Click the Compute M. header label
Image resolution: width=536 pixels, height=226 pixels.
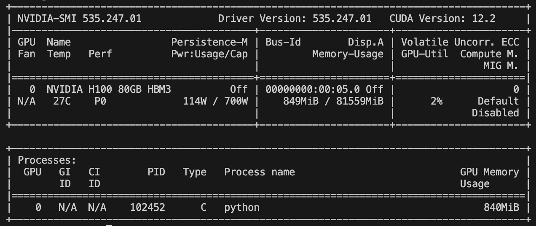point(490,54)
